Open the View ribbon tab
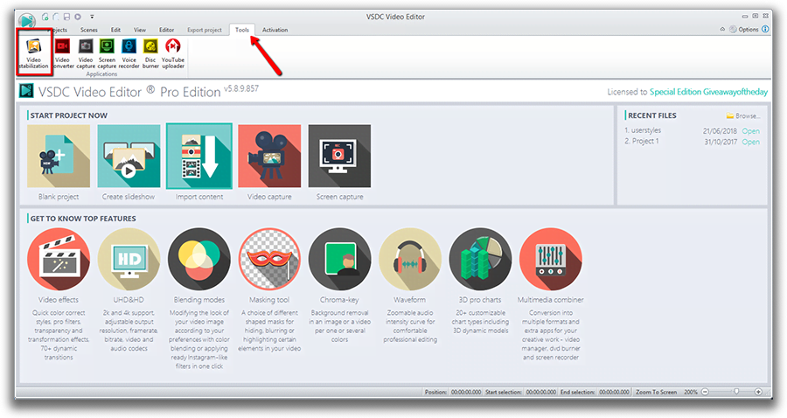Image resolution: width=787 pixels, height=418 pixels. point(140,30)
